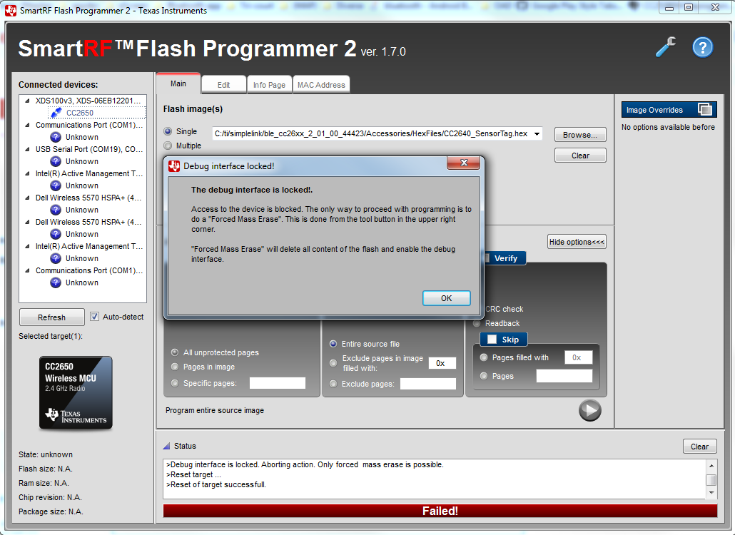Refresh the connected devices list
Screen dimensions: 735x535
(x=51, y=317)
